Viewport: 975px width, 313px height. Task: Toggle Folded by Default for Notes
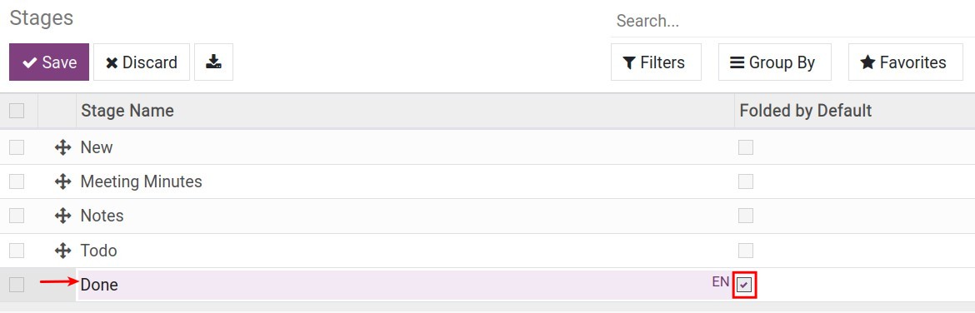[x=746, y=216]
